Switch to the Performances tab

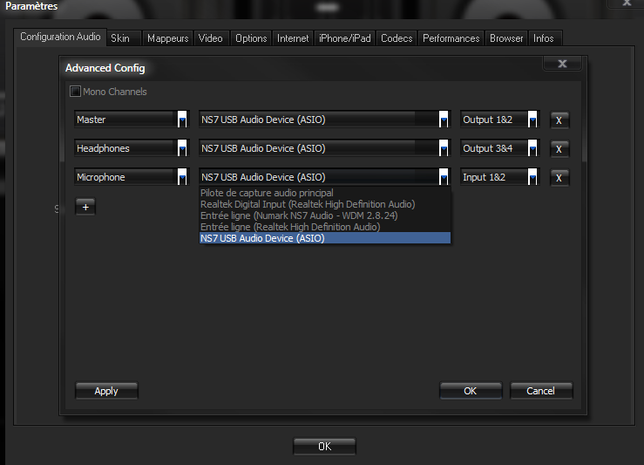pos(451,38)
